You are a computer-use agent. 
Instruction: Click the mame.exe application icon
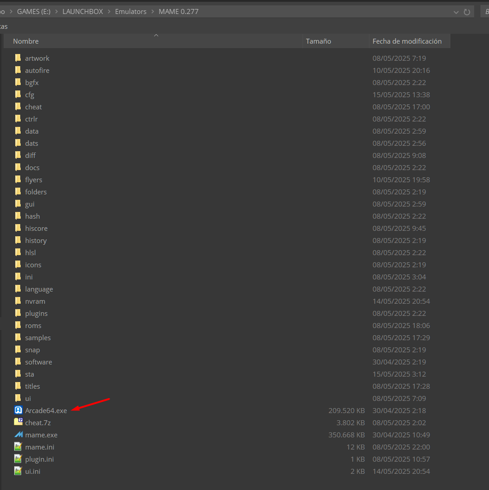[18, 434]
